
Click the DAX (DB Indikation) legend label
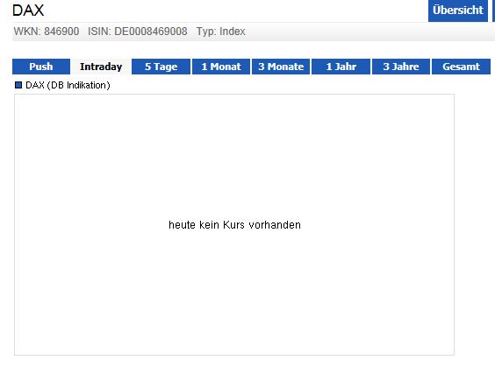68,85
